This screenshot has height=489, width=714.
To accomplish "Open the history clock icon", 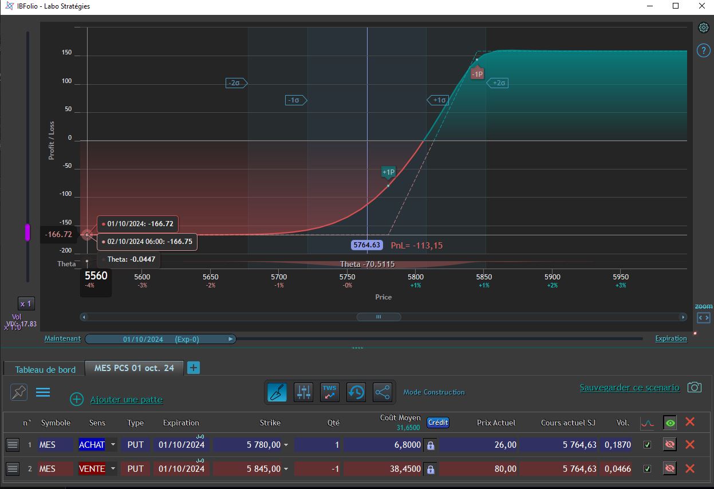I will point(356,392).
